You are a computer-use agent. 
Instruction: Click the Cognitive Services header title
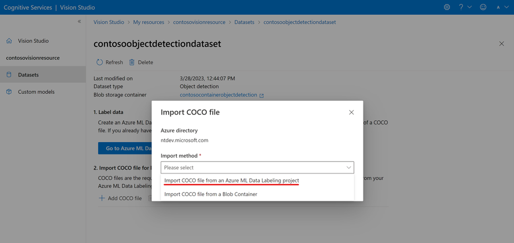pyautogui.click(x=27, y=7)
